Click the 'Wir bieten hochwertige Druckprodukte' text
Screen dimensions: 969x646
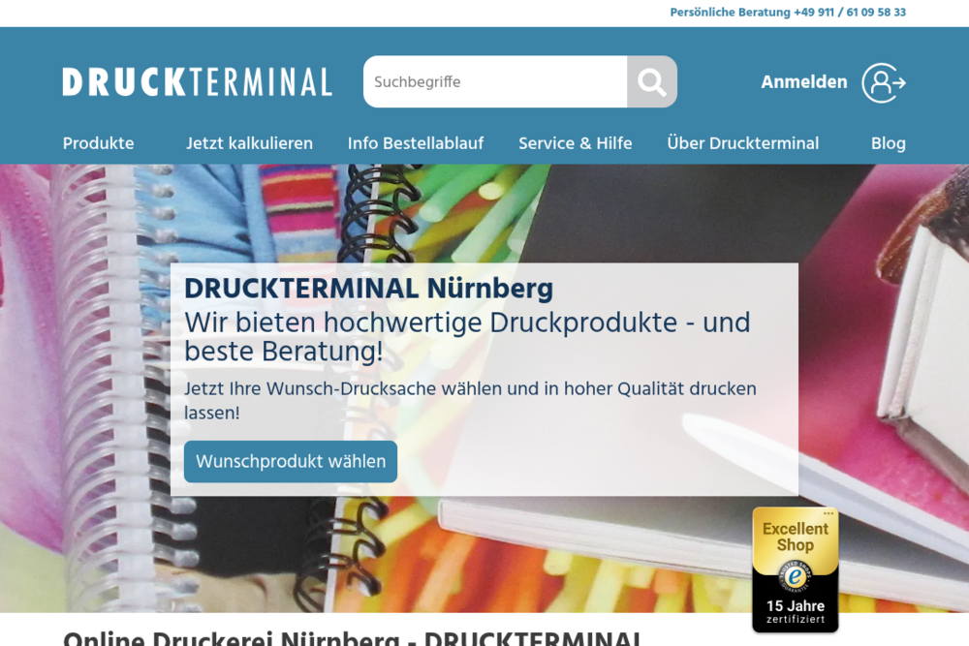click(x=467, y=337)
